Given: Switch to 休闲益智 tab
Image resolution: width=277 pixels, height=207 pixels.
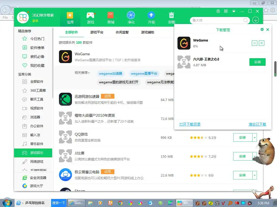Looking at the screenshot, I should click(x=122, y=32).
